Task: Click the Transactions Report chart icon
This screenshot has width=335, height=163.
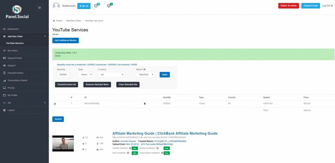Action: 5,80
